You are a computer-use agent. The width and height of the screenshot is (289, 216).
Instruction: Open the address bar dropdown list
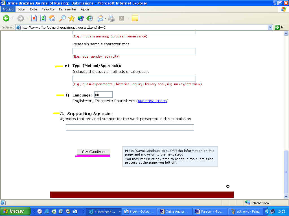(x=270, y=27)
